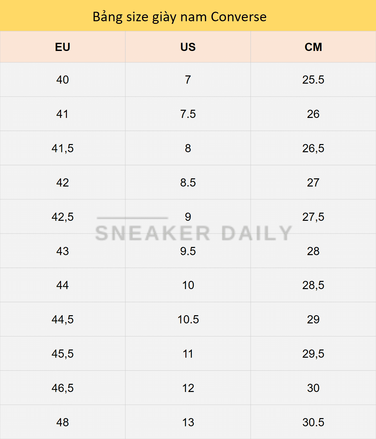
Task: Select the 28 CM cell
Action: pyautogui.click(x=313, y=251)
